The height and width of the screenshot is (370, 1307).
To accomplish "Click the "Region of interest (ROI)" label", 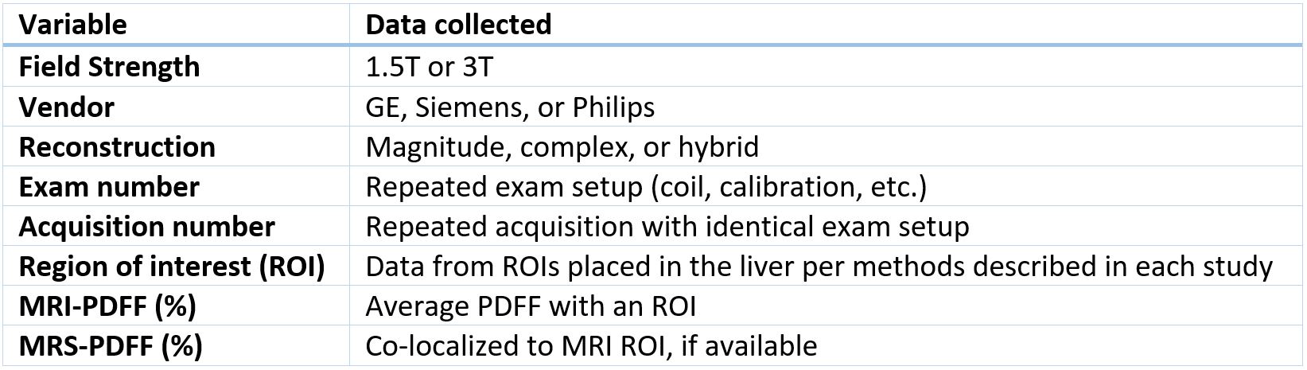I will (172, 267).
